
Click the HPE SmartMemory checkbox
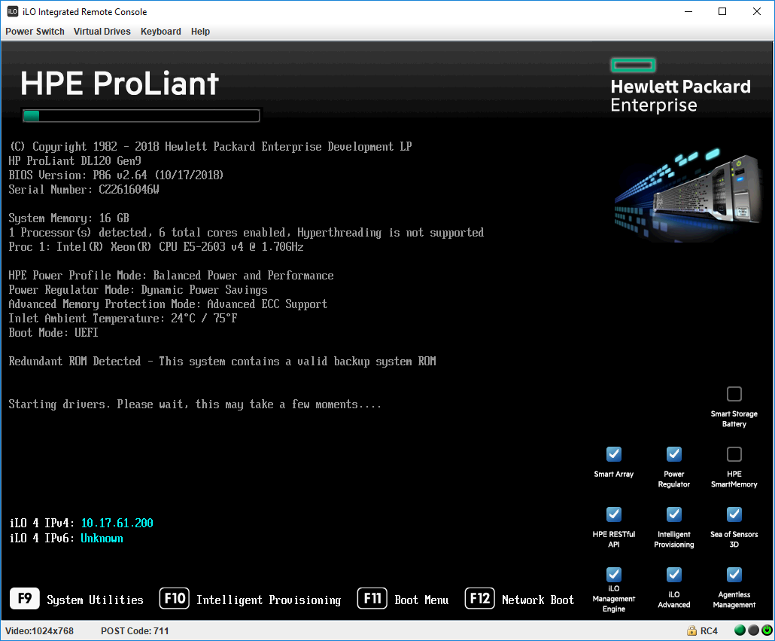click(x=734, y=454)
